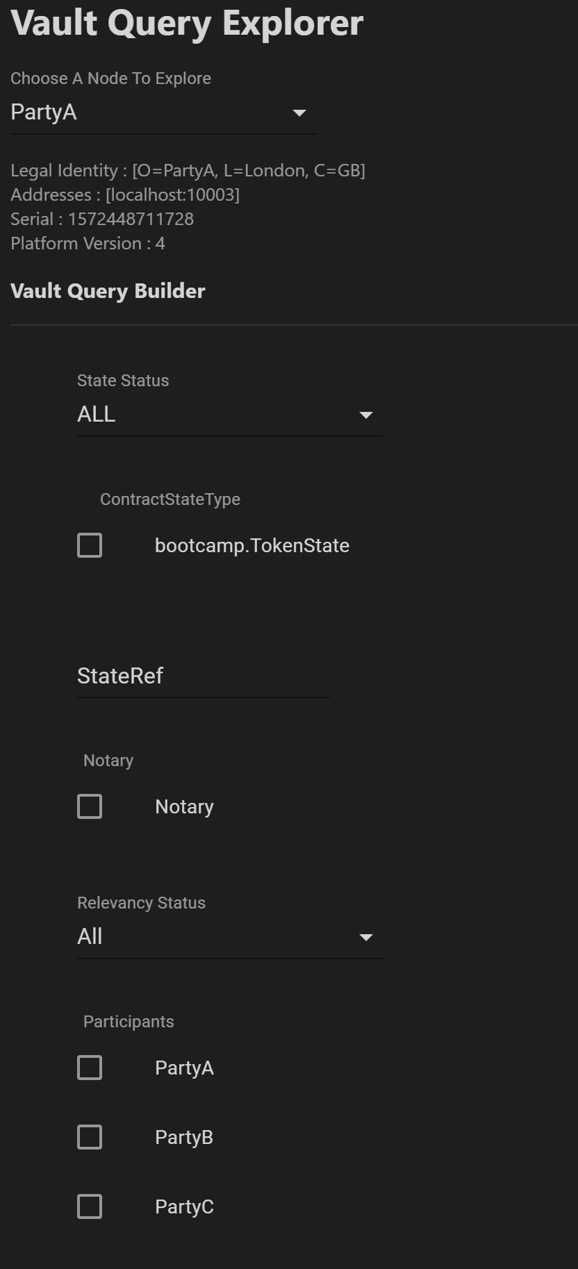Toggle the PartyC participant checkbox
578x1269 pixels.
pos(90,1206)
